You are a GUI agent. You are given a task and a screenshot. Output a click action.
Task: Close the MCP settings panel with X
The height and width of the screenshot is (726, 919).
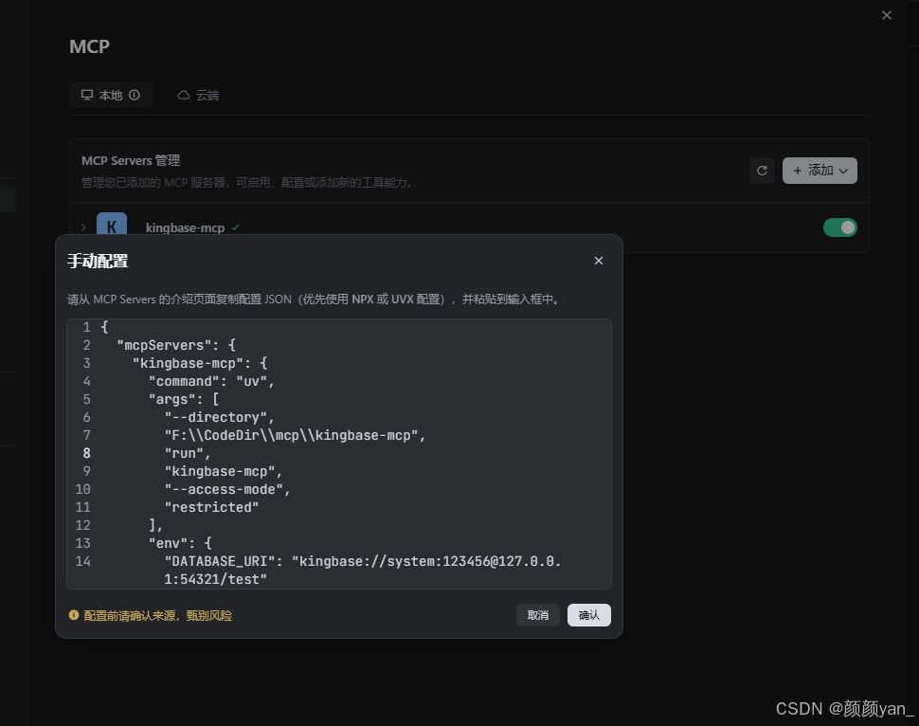click(x=886, y=15)
